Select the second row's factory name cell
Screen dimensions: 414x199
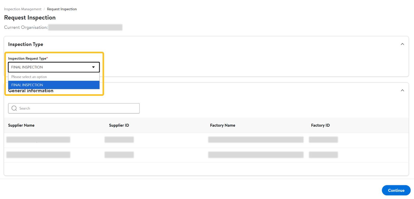pyautogui.click(x=255, y=155)
